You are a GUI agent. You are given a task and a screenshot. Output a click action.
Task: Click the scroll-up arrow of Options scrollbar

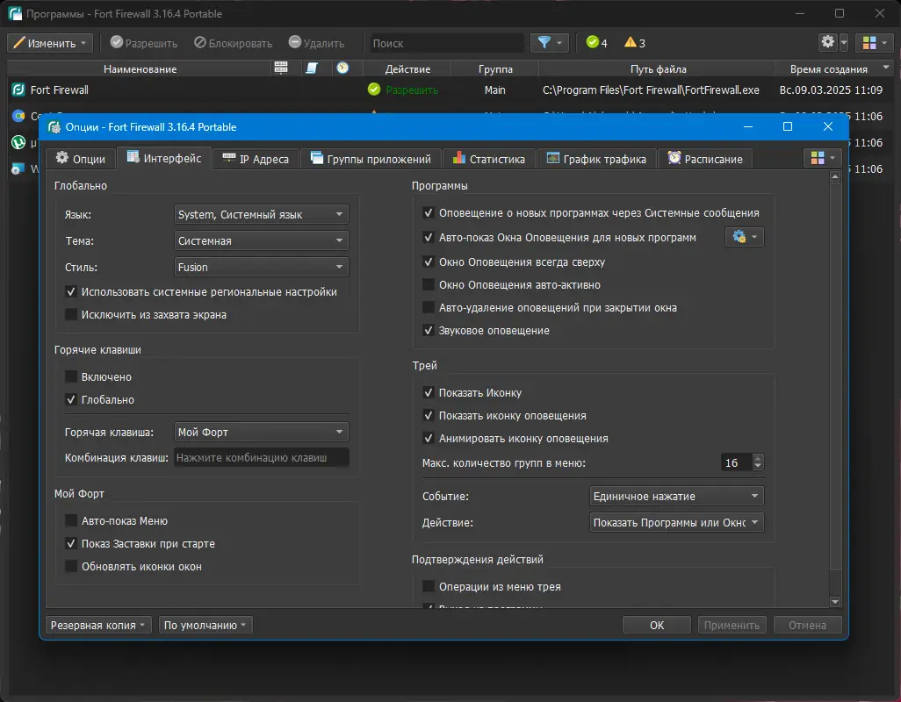coord(835,176)
